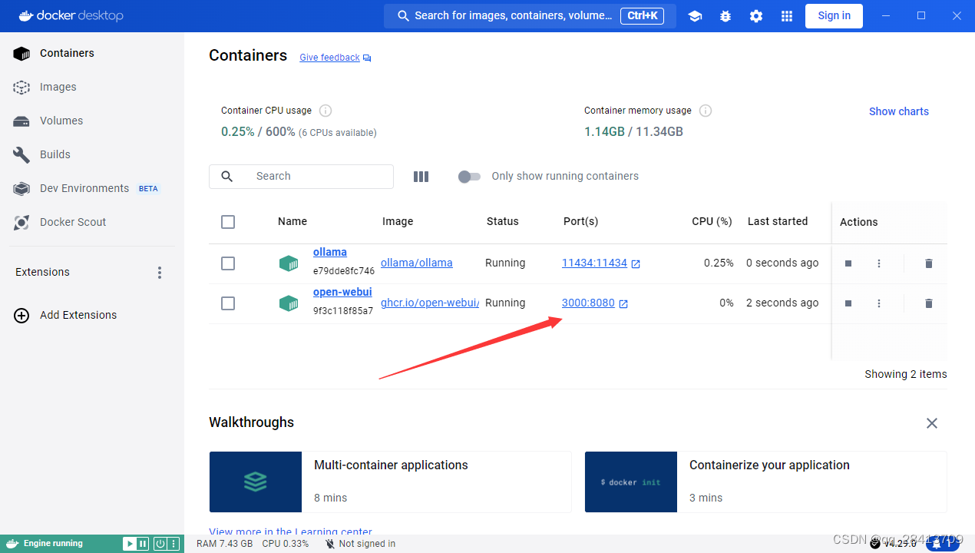The width and height of the screenshot is (975, 553).
Task: Stop the ollama container
Action: coord(848,263)
